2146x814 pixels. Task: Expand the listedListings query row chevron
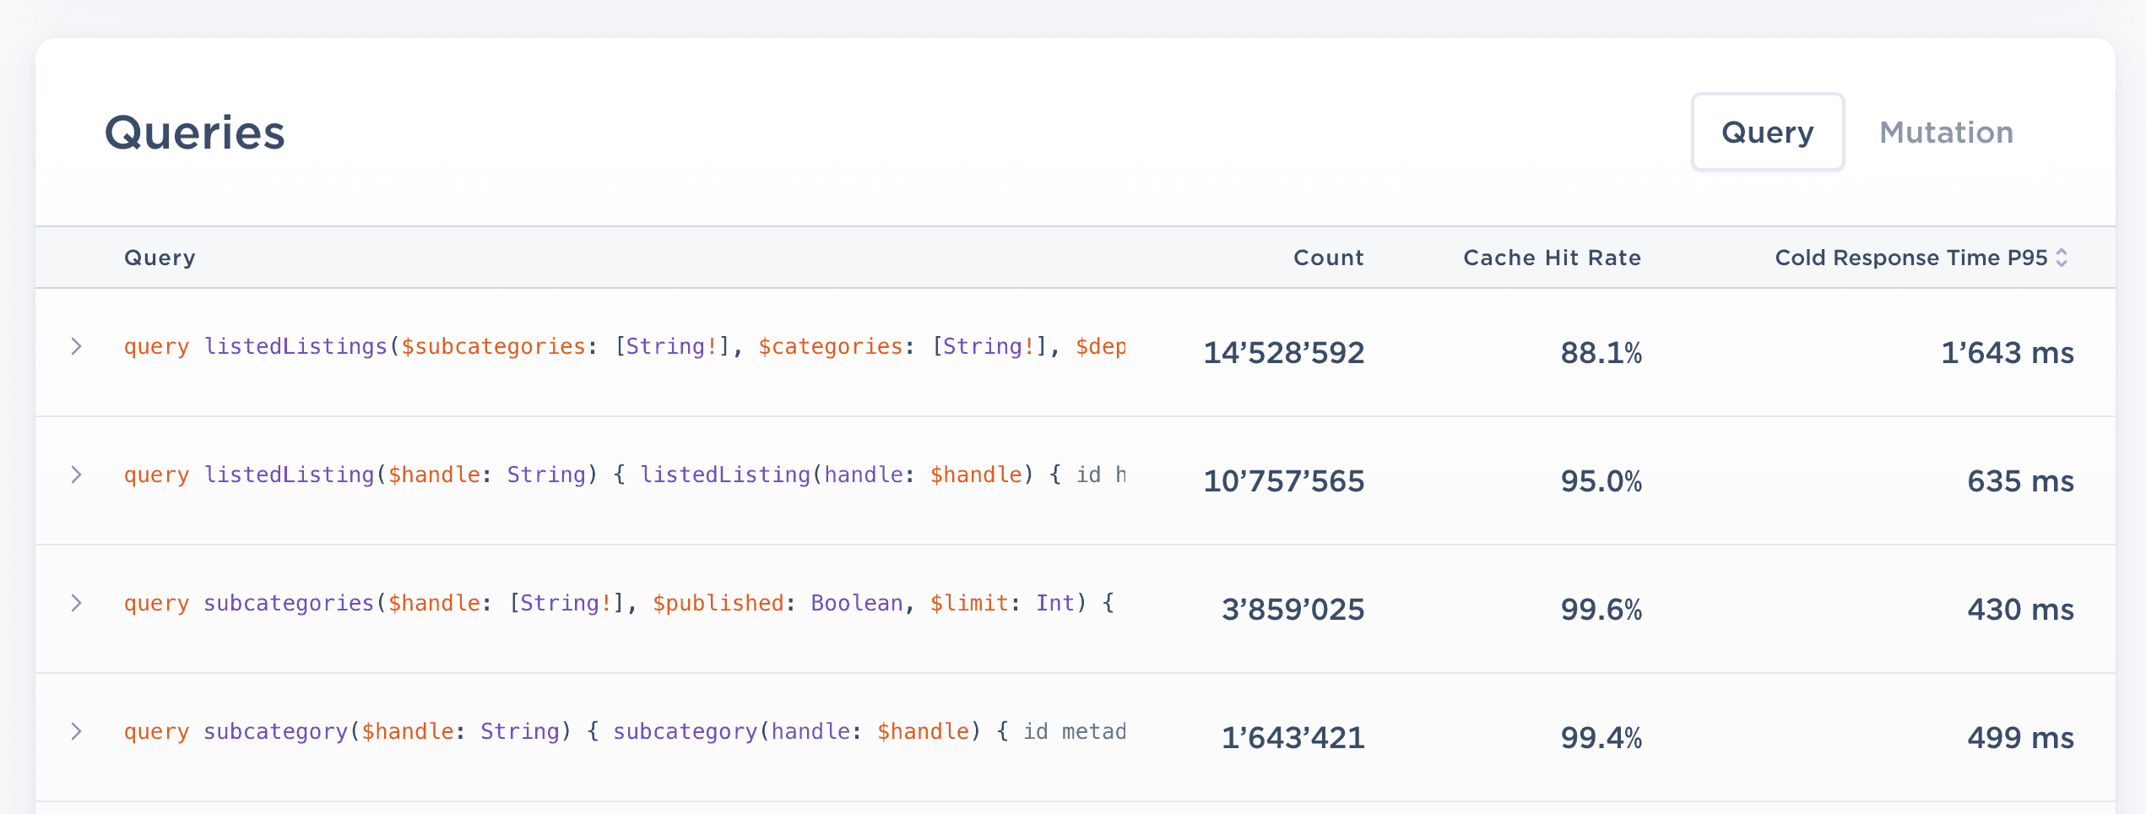pos(78,346)
